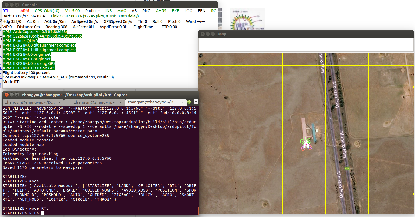The height and width of the screenshot is (217, 415).
Task: Click the circular diagram image behind the windows
Action: 248,19
